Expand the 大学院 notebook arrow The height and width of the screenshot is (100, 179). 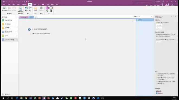(x=17, y=28)
